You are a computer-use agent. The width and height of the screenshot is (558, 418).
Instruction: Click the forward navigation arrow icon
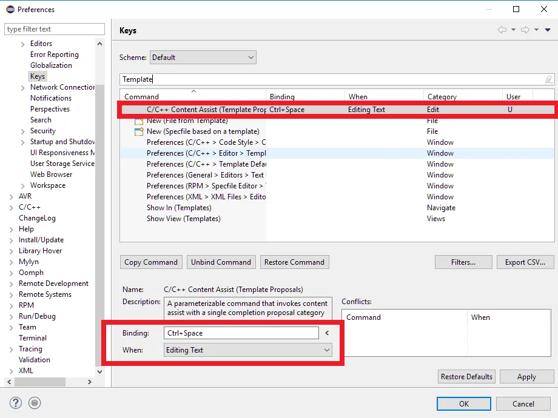525,30
